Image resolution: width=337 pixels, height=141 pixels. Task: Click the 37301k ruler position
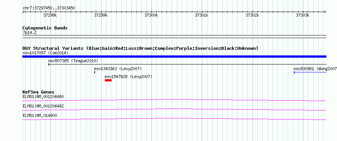tap(201, 15)
